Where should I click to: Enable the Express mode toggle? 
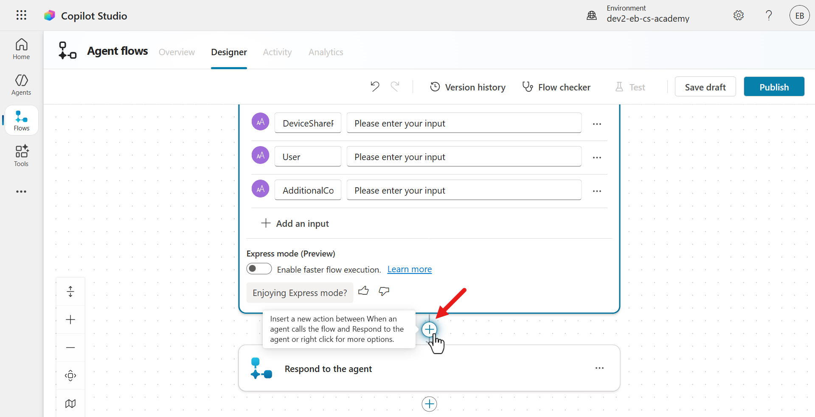coord(259,269)
